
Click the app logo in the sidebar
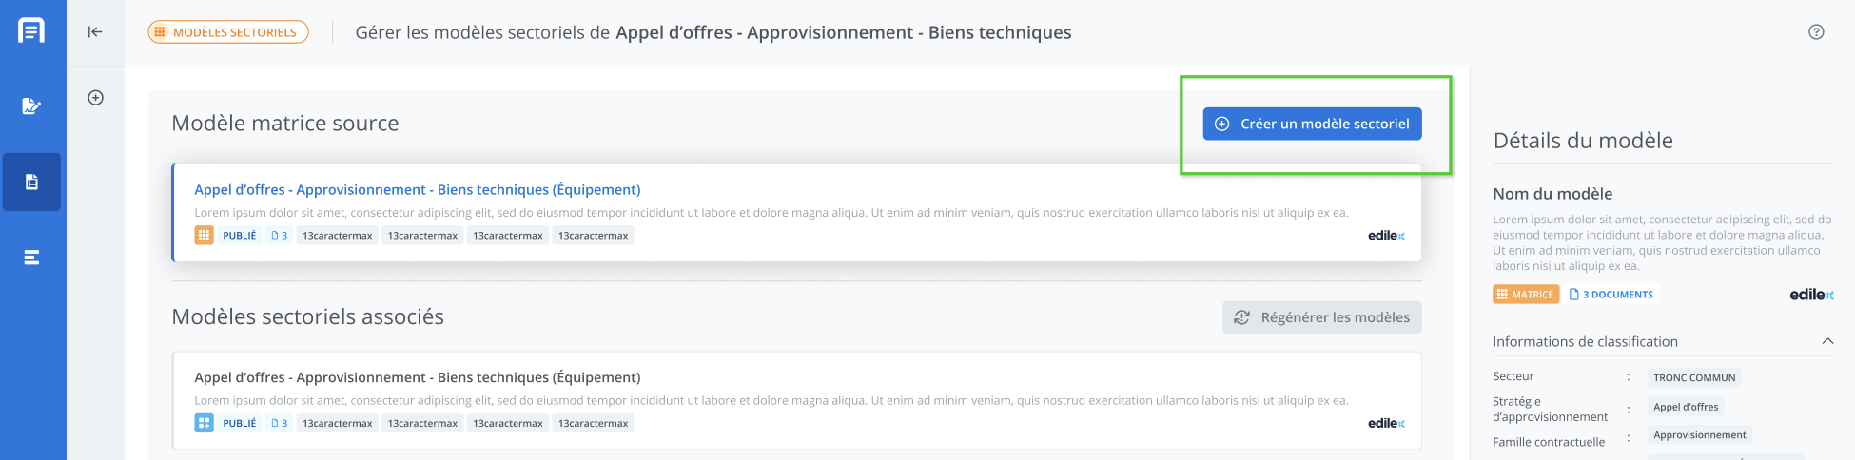coord(31,30)
